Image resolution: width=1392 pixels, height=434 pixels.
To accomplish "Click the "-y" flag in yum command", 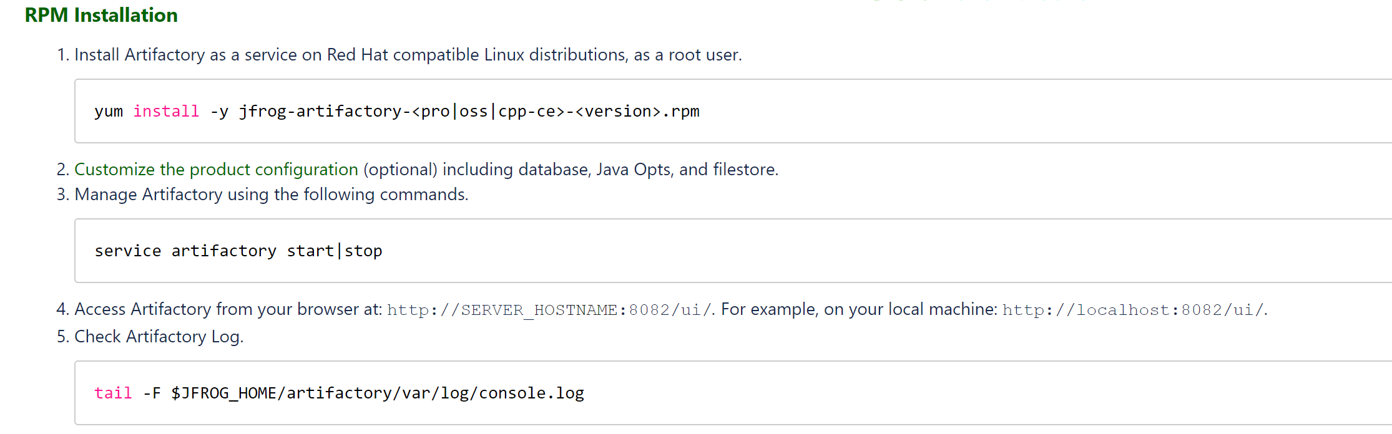I will (219, 112).
